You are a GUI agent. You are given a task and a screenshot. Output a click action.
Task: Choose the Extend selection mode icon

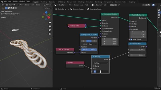(x=9, y=8)
